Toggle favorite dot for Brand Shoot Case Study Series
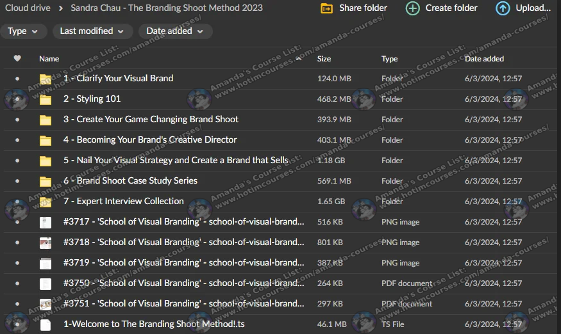 coord(17,181)
